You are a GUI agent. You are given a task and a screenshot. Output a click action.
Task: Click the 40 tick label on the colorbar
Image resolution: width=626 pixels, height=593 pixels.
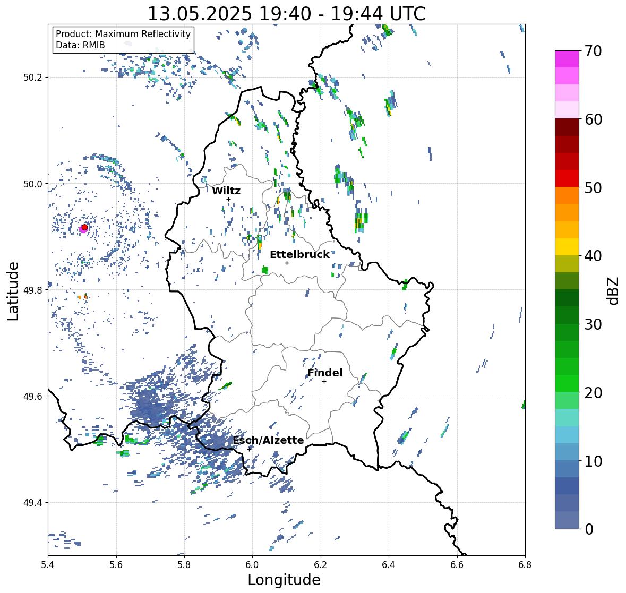point(593,256)
